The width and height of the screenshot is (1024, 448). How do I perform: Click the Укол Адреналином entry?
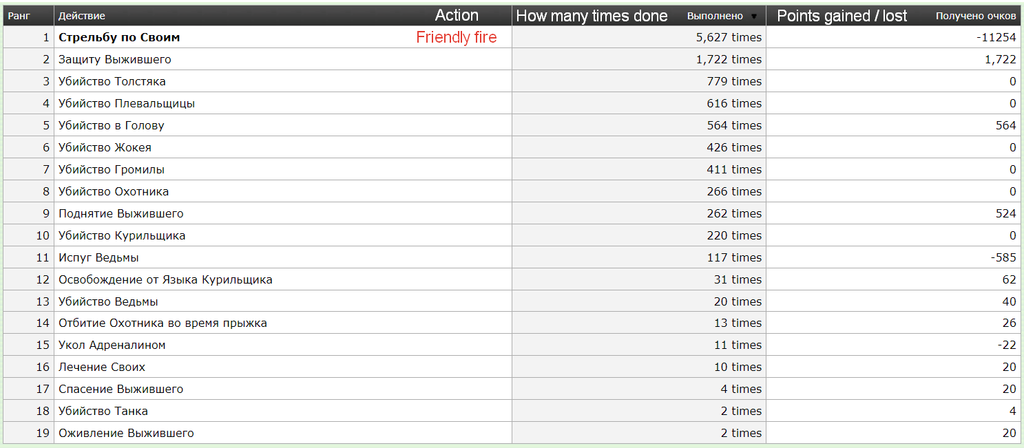pos(112,345)
